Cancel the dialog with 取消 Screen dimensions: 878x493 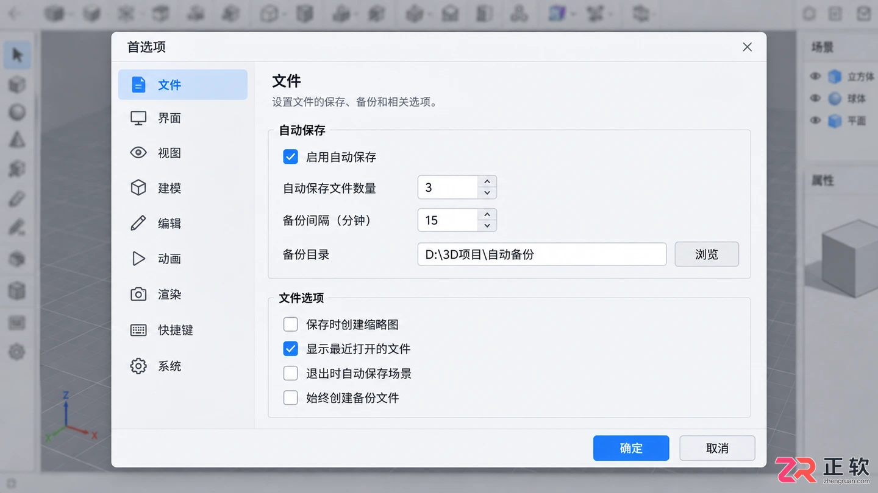click(717, 448)
